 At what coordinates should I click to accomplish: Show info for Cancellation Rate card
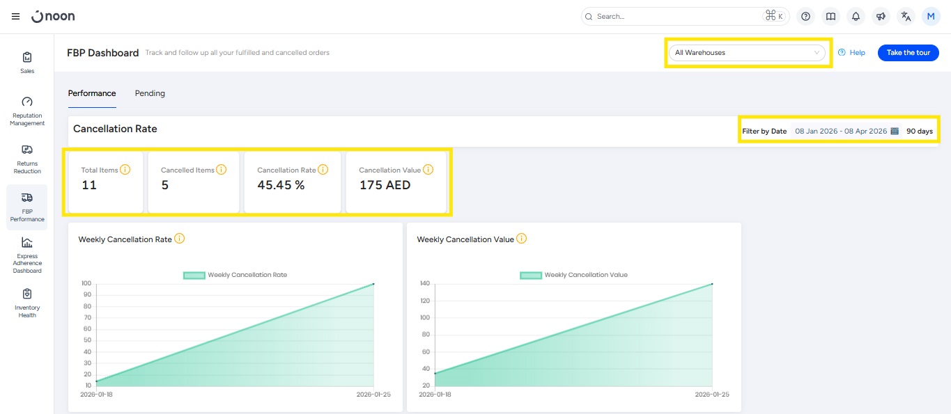point(323,170)
